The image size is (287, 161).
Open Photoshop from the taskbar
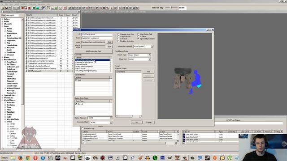[x=162, y=158]
